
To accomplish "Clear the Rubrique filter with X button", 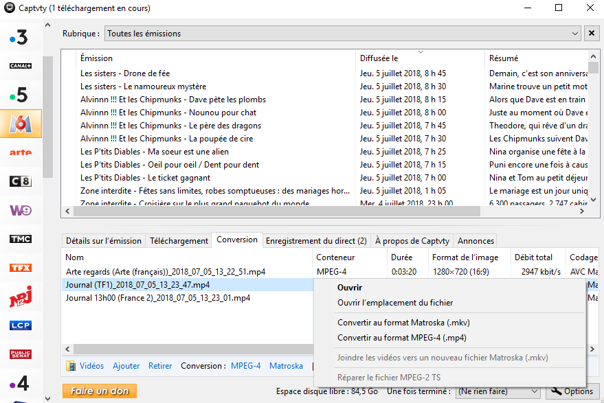I will click(x=592, y=33).
